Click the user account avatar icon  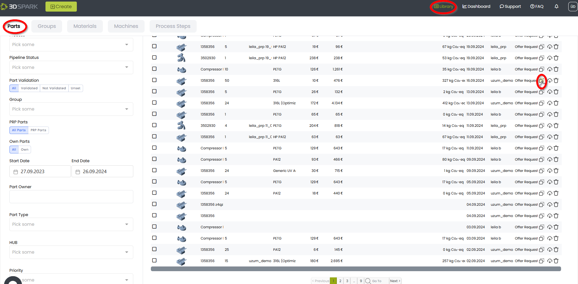573,7
